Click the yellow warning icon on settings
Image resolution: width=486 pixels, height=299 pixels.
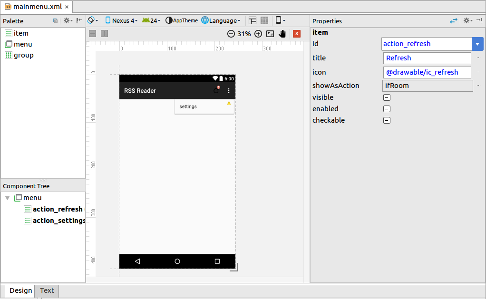pyautogui.click(x=229, y=103)
